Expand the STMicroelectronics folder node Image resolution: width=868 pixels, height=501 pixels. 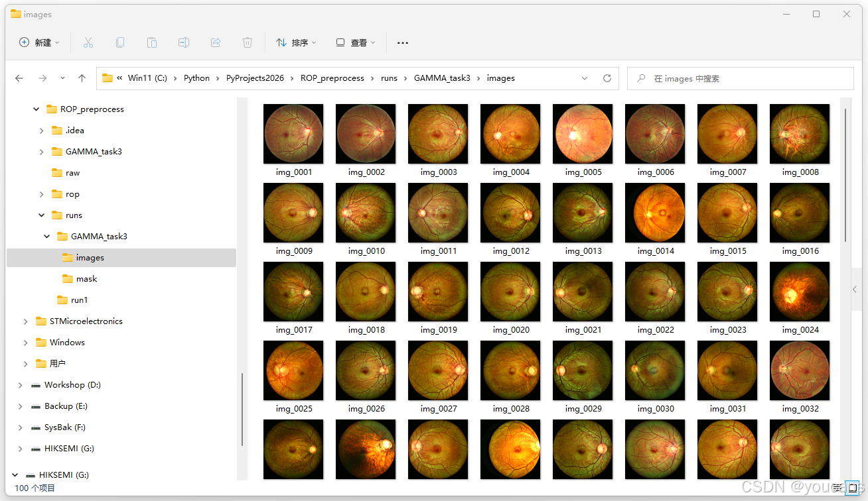[25, 321]
